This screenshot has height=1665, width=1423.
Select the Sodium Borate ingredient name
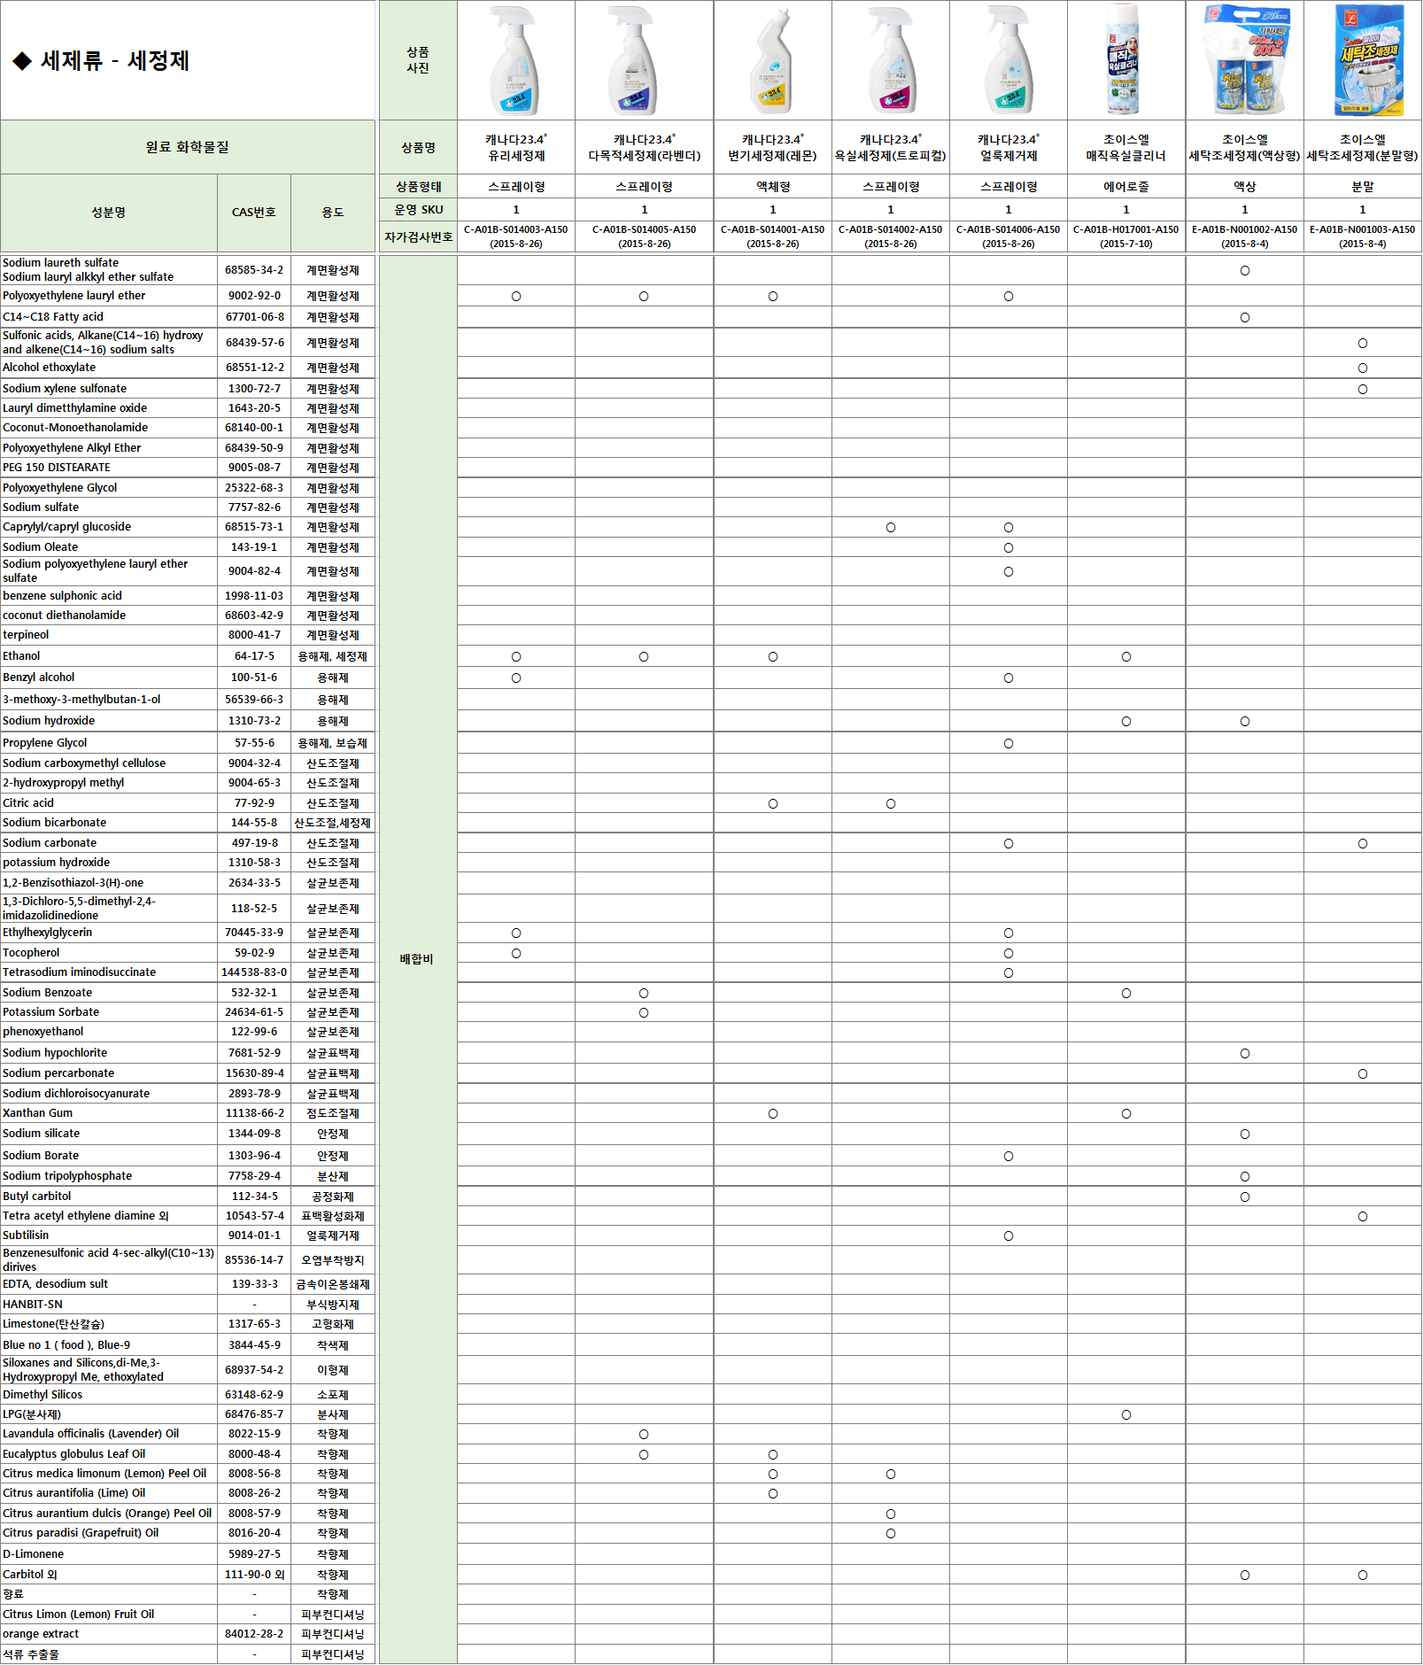(41, 1156)
